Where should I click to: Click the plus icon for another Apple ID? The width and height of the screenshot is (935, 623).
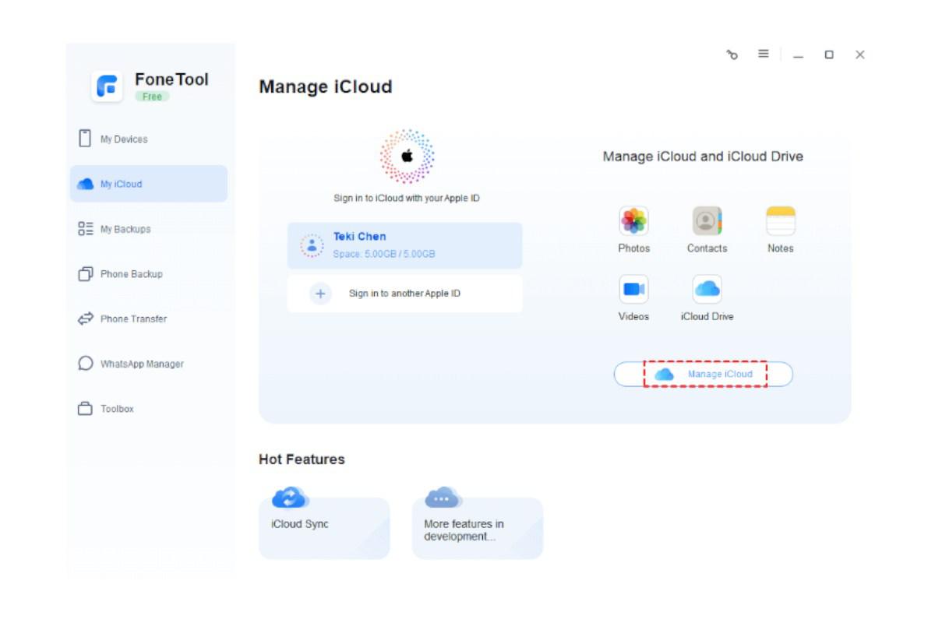click(x=320, y=294)
